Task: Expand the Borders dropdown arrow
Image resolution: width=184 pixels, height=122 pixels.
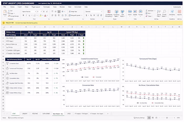Action: [37, 15]
